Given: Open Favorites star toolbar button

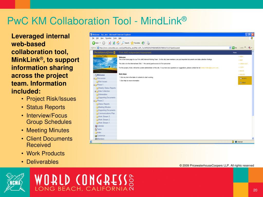Looking at the screenshot, I should (x=135, y=43).
